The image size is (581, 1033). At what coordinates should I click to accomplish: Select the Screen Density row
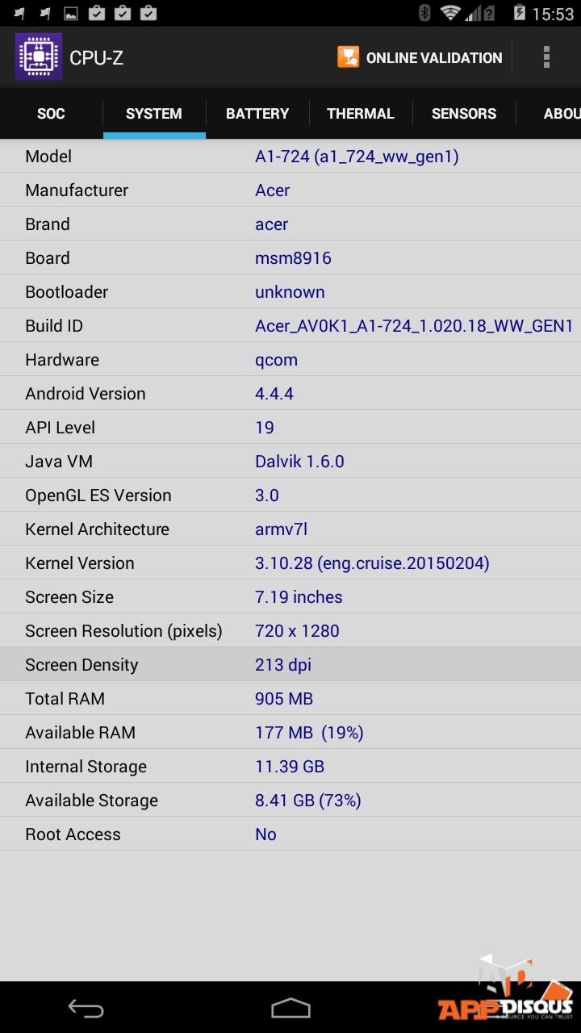(290, 665)
